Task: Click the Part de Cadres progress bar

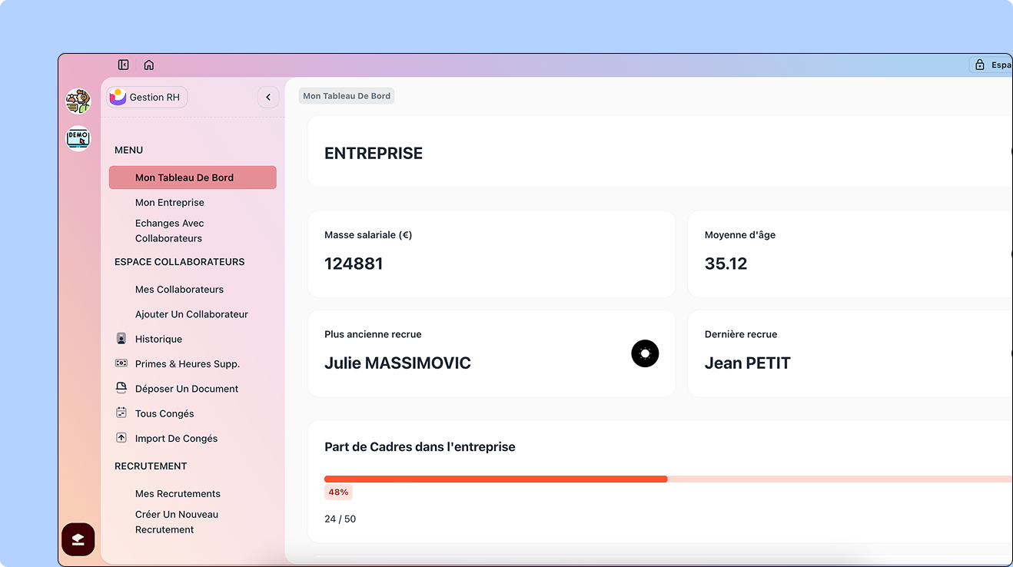Action: tap(668, 479)
